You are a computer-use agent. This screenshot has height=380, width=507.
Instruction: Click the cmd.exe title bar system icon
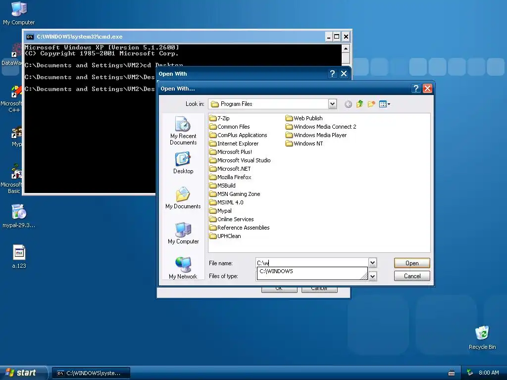(30, 37)
